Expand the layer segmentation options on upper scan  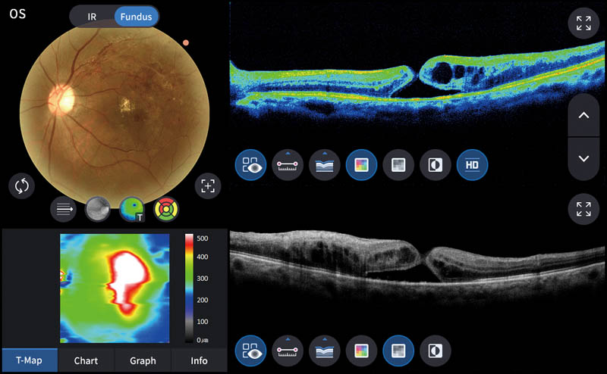point(324,164)
